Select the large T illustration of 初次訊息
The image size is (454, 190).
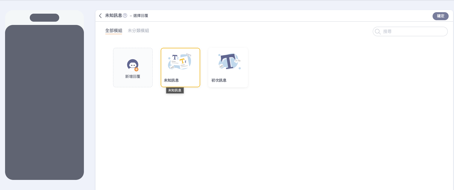(x=228, y=62)
